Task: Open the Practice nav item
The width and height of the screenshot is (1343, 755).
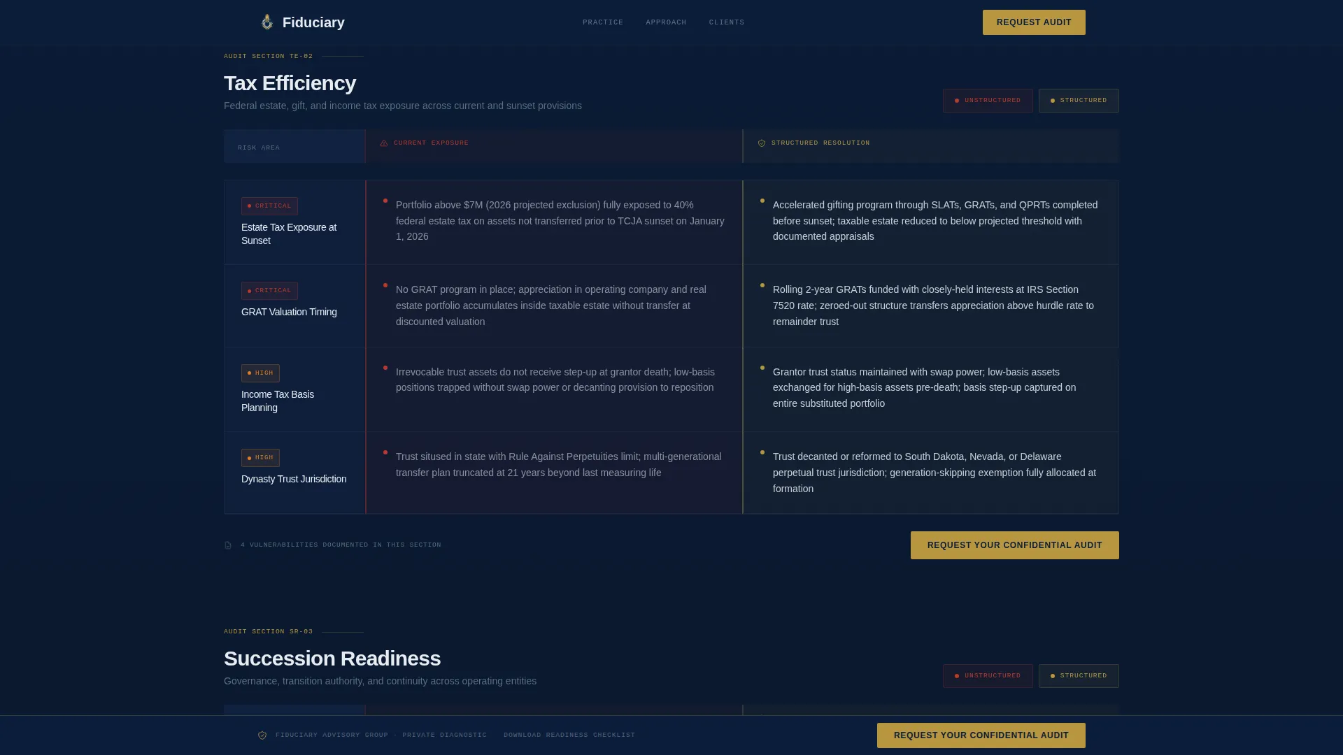Action: tap(603, 22)
